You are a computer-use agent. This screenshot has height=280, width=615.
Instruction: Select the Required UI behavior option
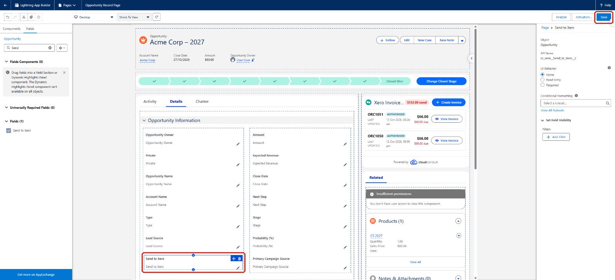[x=542, y=85]
